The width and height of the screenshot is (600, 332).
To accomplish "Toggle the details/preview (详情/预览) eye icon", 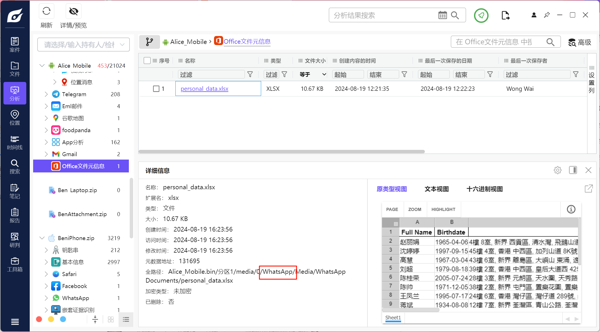I will point(73,11).
